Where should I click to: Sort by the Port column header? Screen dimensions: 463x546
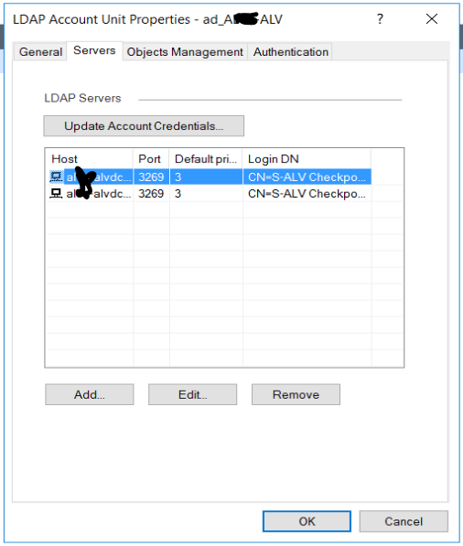(151, 159)
